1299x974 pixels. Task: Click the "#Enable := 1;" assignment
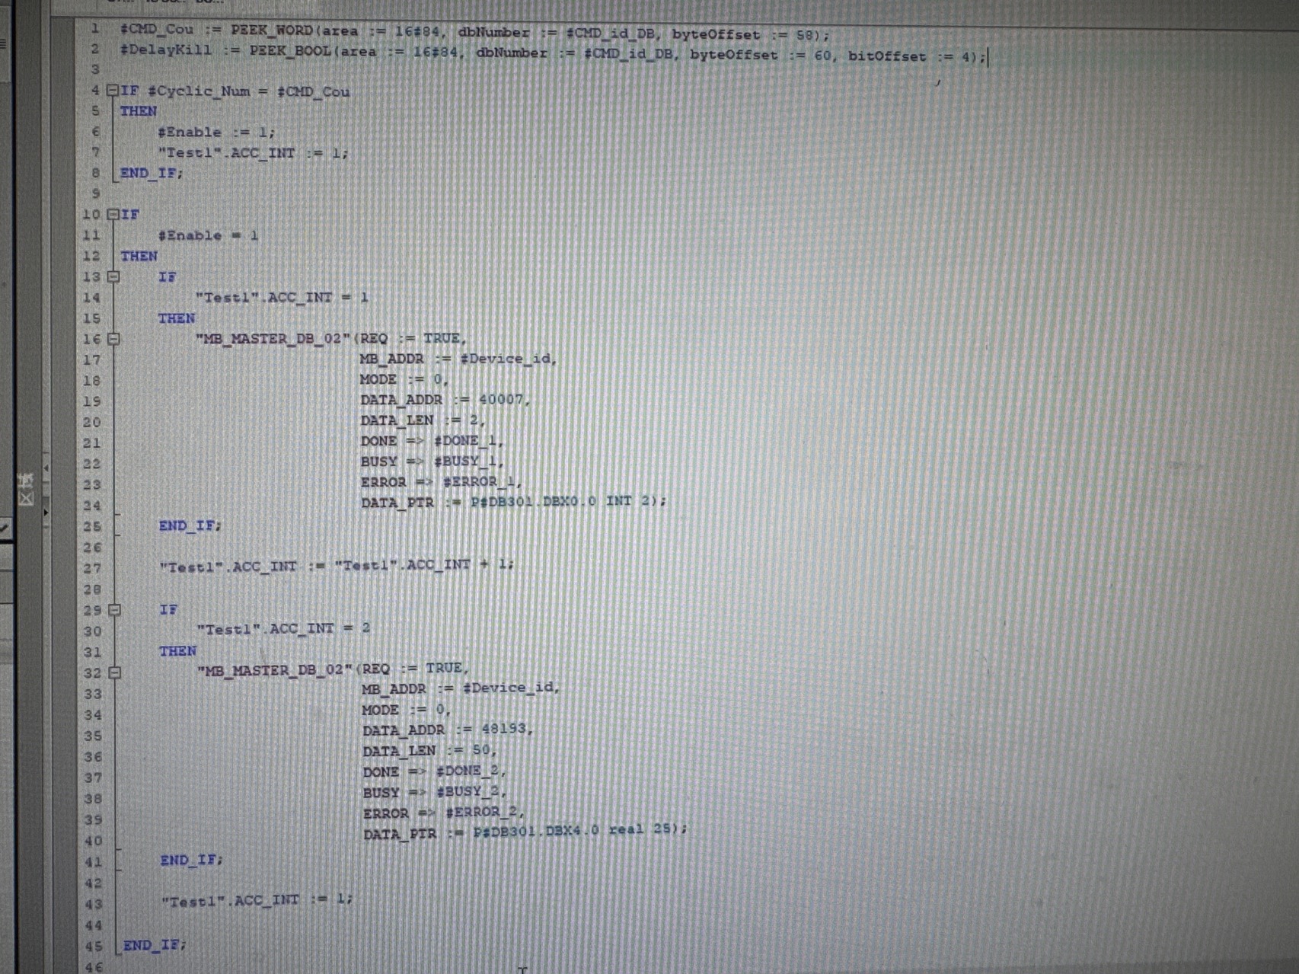tap(217, 132)
